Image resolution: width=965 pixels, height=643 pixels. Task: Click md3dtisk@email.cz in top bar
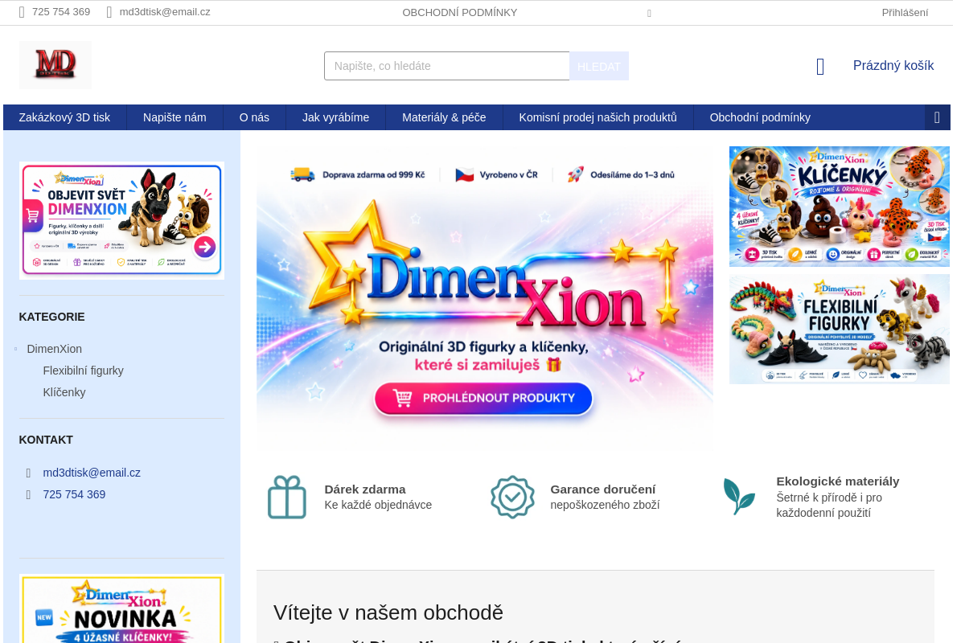click(165, 12)
